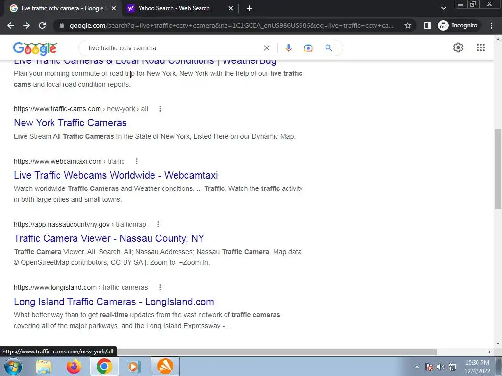
Task: Open New York Traffic Cameras result
Action: coord(70,123)
